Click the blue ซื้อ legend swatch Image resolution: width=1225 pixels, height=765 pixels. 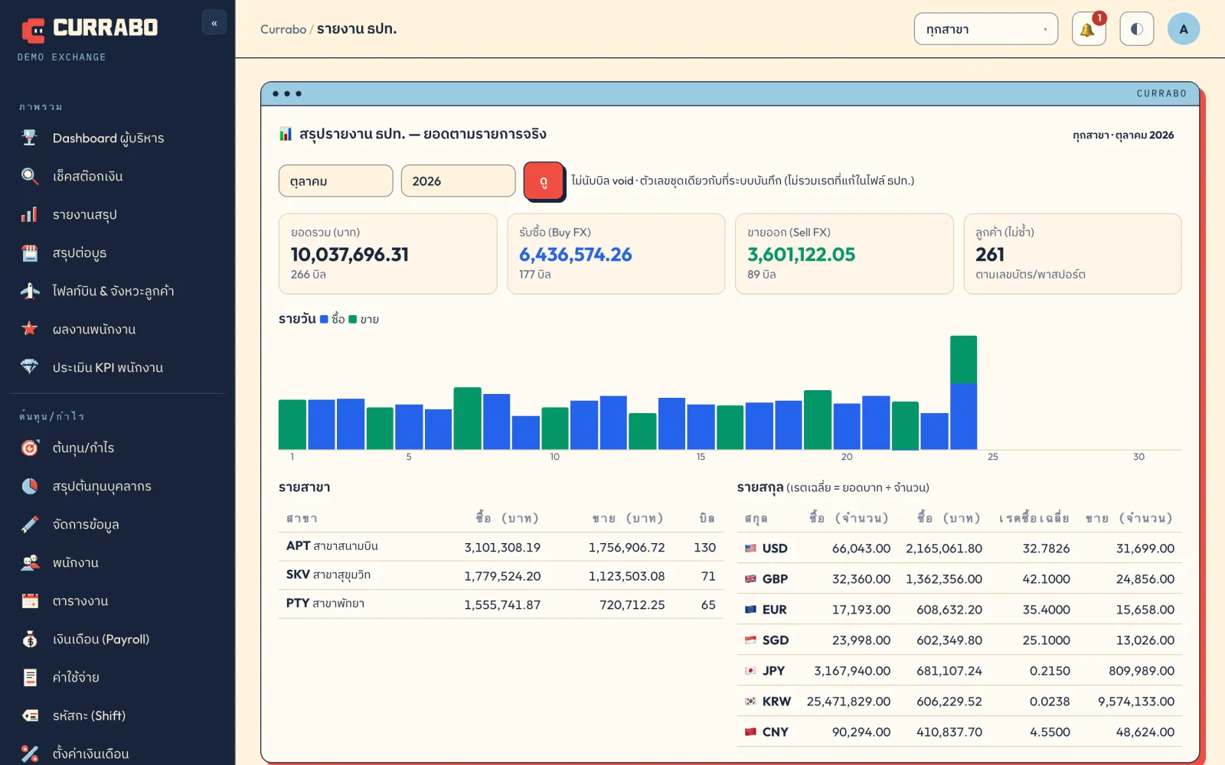(x=324, y=319)
